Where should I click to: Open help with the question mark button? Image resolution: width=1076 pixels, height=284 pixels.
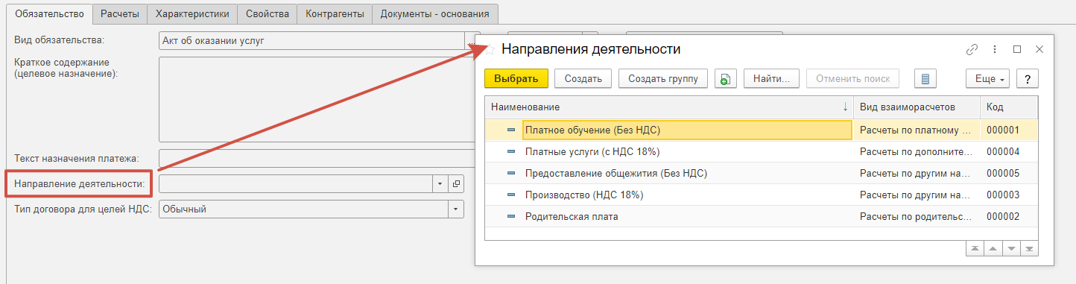(x=1028, y=78)
